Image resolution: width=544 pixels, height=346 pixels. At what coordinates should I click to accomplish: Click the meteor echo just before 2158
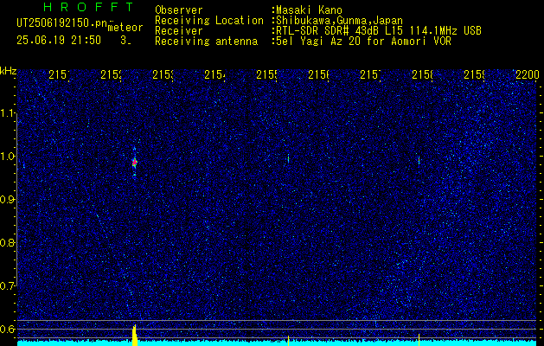[419, 161]
